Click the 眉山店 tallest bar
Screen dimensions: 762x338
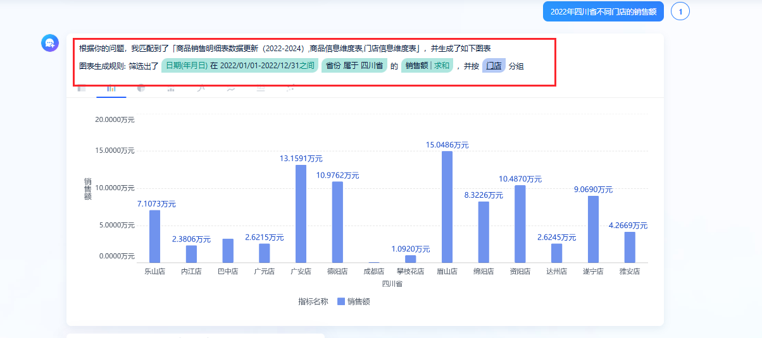[447, 207]
